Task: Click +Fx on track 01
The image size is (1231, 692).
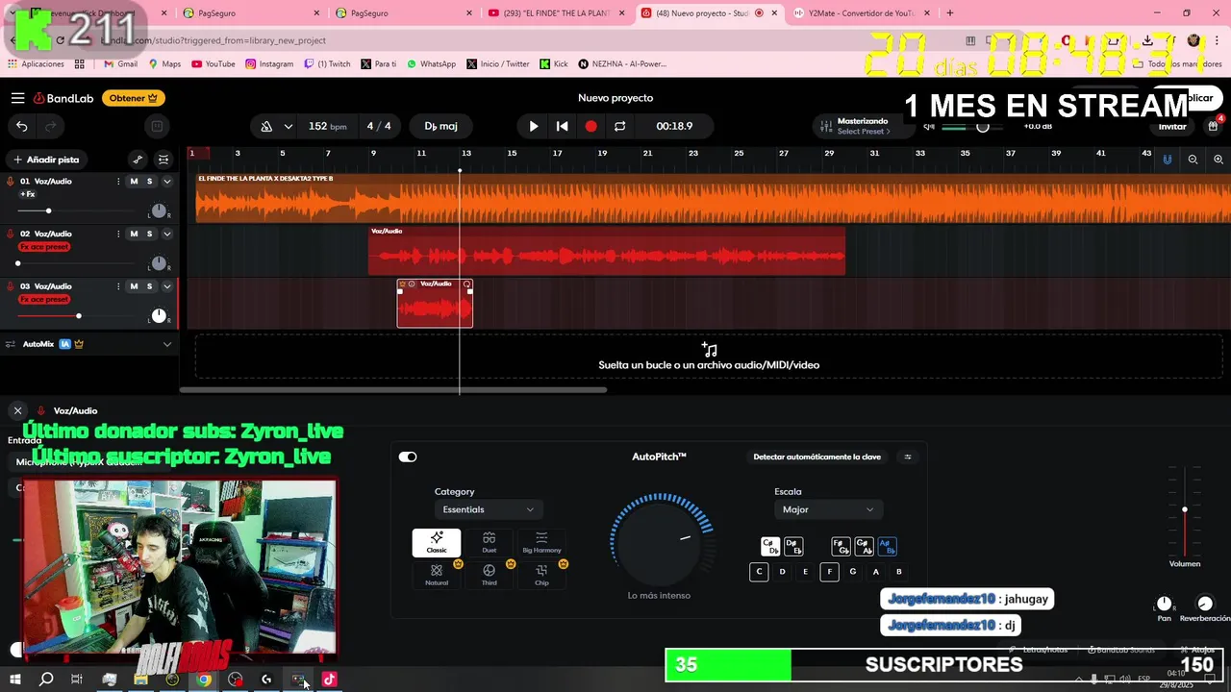Action: (x=28, y=194)
